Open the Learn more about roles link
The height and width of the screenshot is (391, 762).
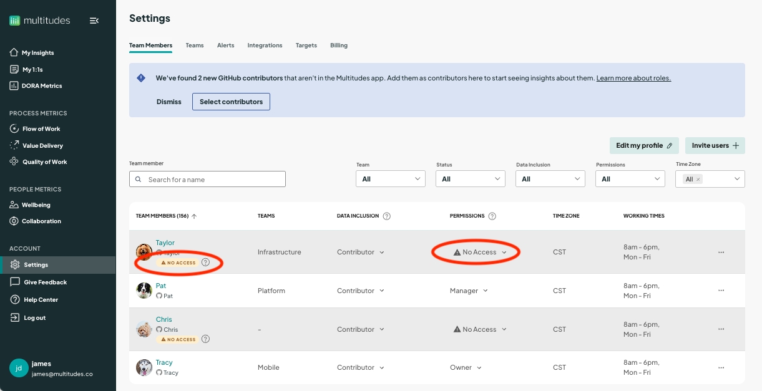(633, 79)
